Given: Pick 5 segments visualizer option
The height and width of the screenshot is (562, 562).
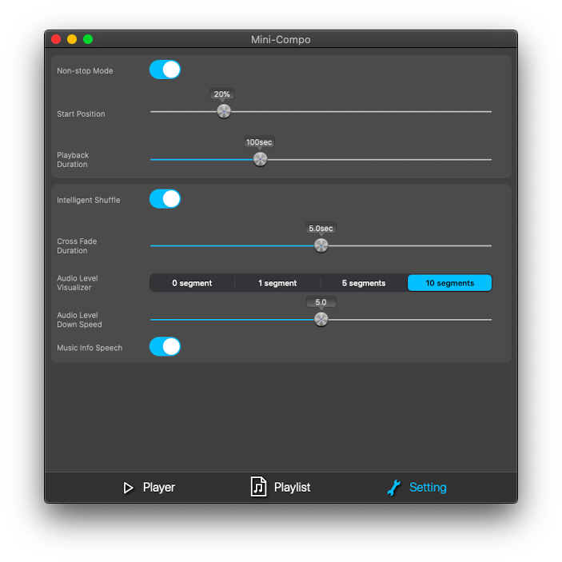Looking at the screenshot, I should pos(364,283).
